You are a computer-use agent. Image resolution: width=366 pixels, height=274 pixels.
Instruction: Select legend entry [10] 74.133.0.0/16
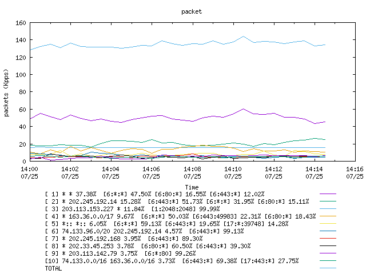[x=84, y=261]
